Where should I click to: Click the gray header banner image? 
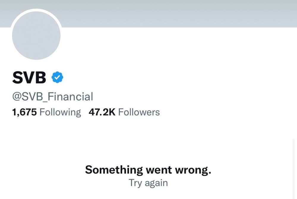pyautogui.click(x=178, y=13)
